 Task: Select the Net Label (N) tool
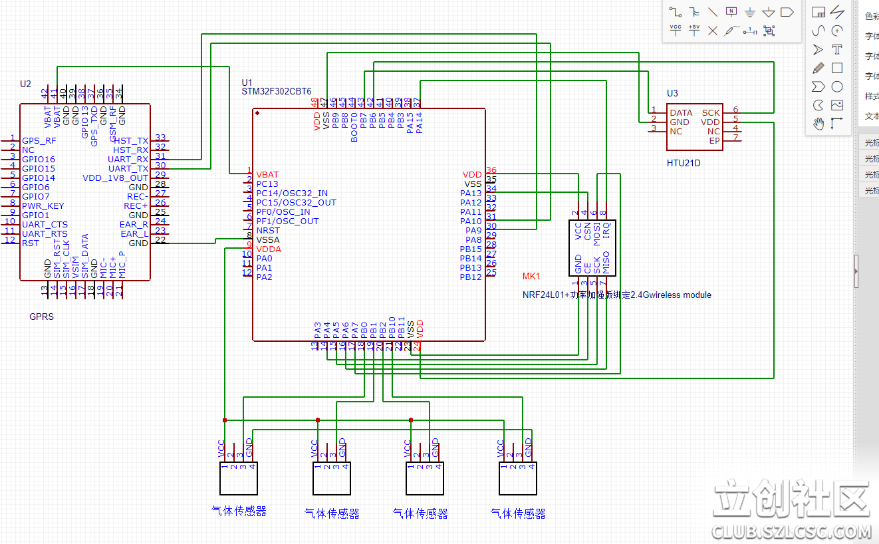point(731,12)
